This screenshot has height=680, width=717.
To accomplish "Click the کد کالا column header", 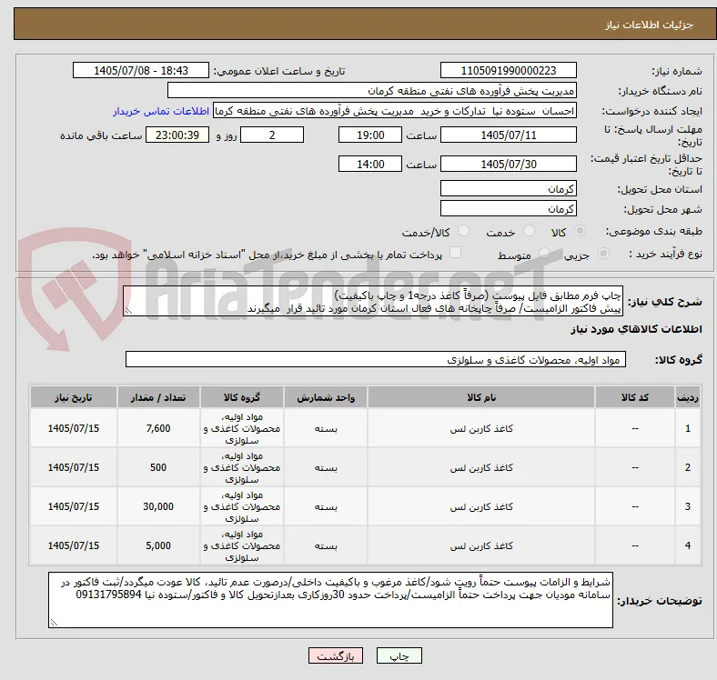I will 635,397.
